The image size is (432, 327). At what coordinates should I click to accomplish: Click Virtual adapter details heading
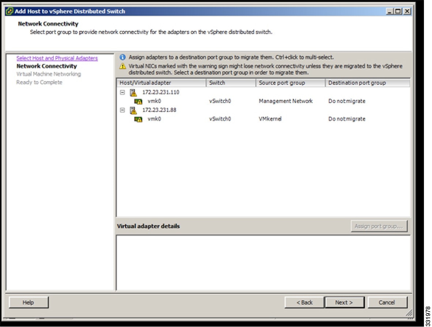click(148, 226)
